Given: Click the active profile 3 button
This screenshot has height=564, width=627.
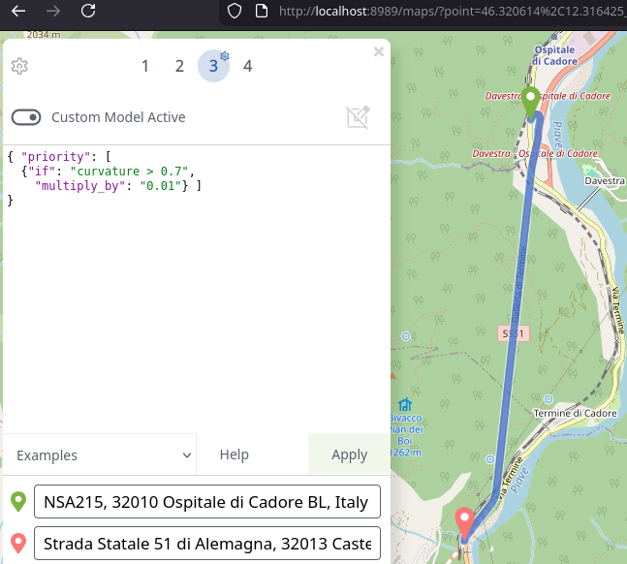Looking at the screenshot, I should 213,66.
